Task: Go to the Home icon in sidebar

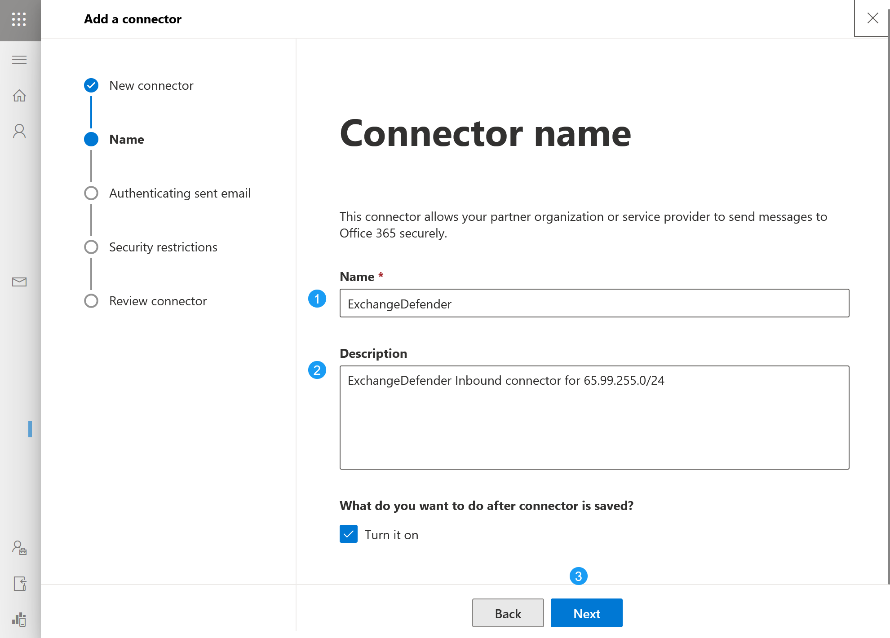Action: coord(19,96)
